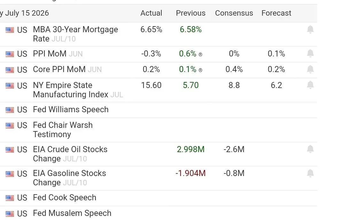Click revised marker next to PPI 0.6%
The width and height of the screenshot is (345, 221).
(200, 55)
